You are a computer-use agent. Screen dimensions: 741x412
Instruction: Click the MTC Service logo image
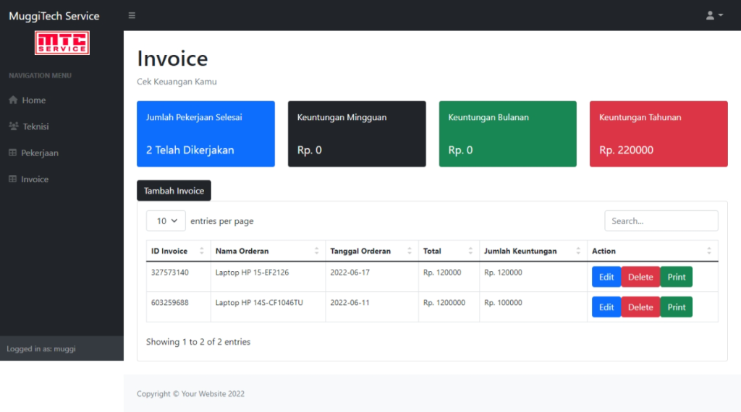click(x=62, y=43)
